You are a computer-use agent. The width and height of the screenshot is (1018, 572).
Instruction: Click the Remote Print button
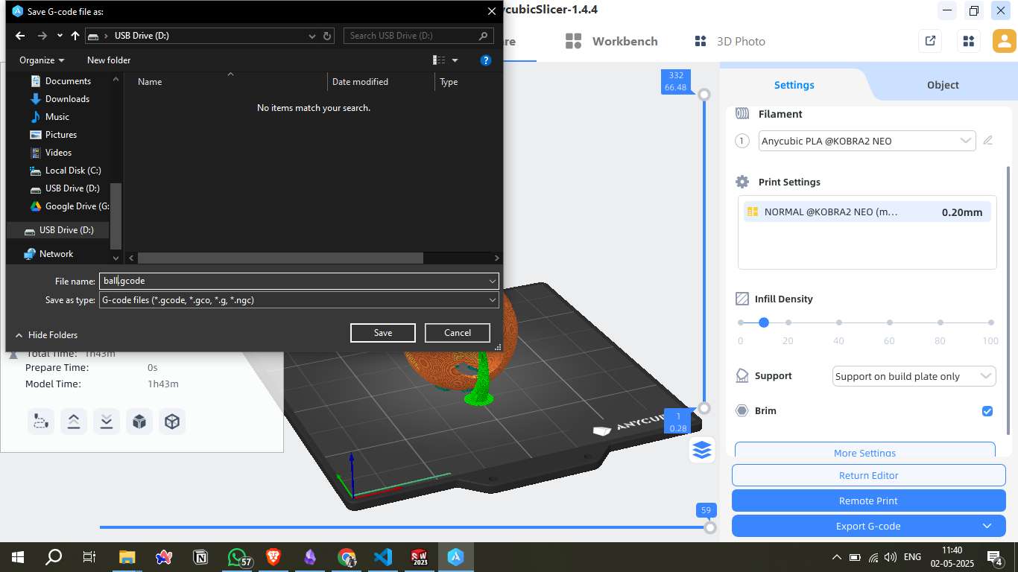coord(869,500)
